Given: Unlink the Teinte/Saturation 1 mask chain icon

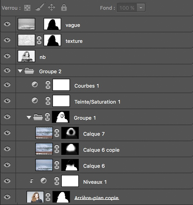Looking at the screenshot, I should (48, 101).
